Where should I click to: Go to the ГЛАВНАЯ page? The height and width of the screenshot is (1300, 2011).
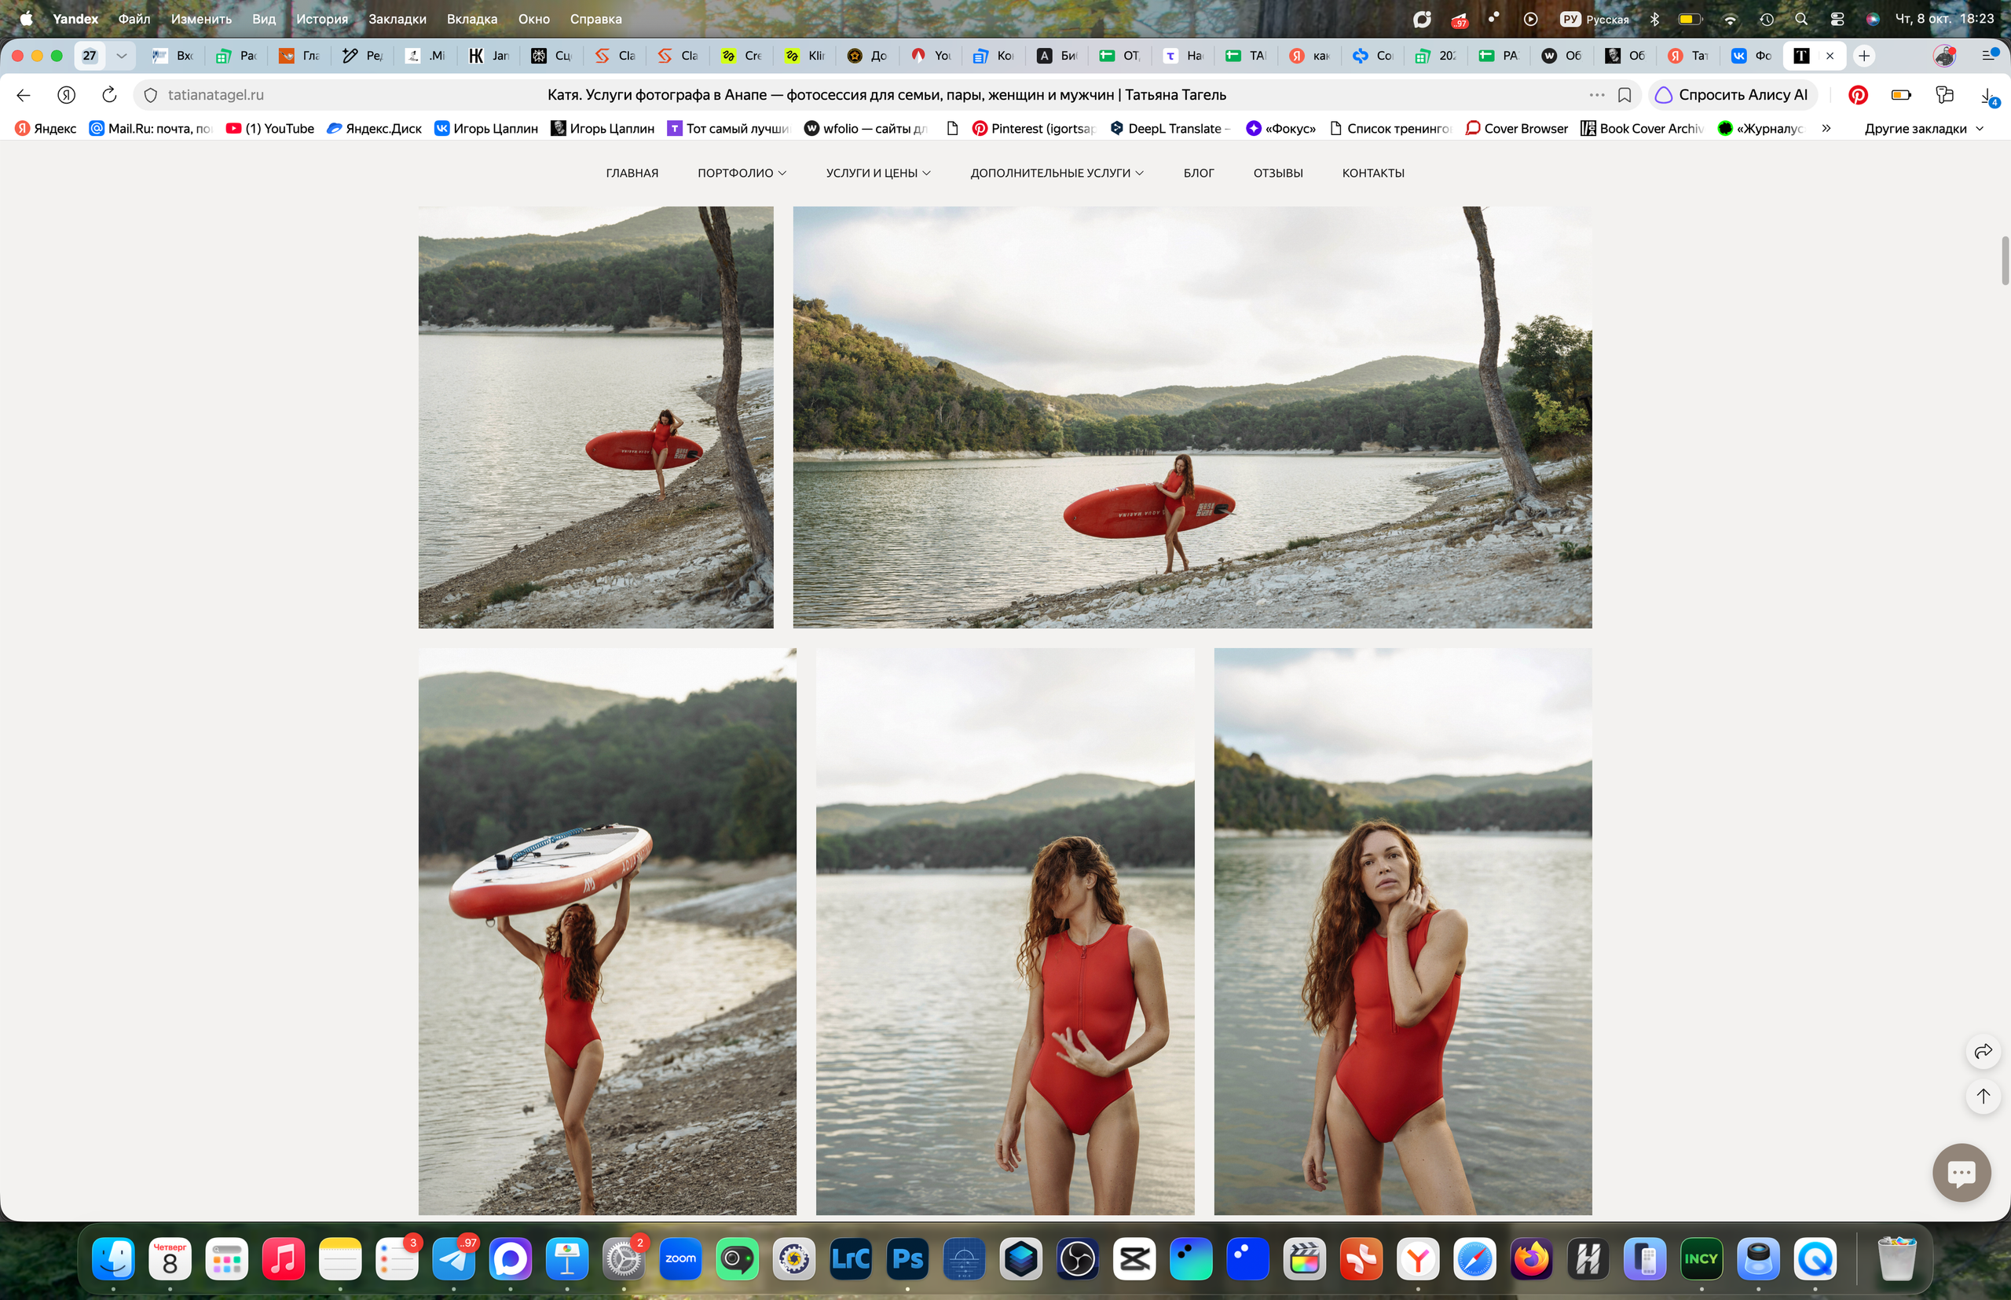[632, 173]
